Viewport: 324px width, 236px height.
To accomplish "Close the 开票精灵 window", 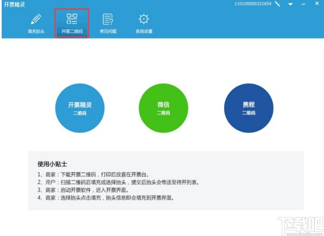I will tap(317, 3).
